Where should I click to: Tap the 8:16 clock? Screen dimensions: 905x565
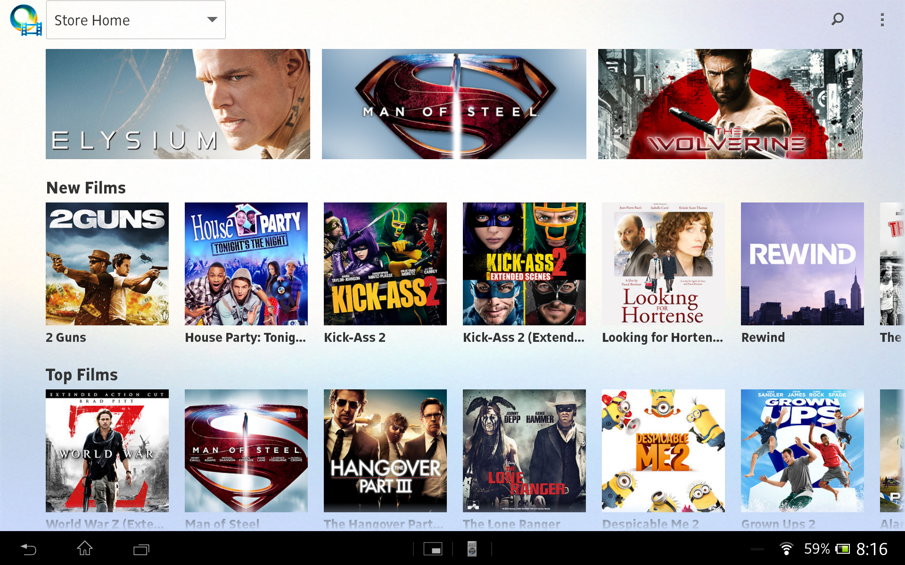click(872, 549)
